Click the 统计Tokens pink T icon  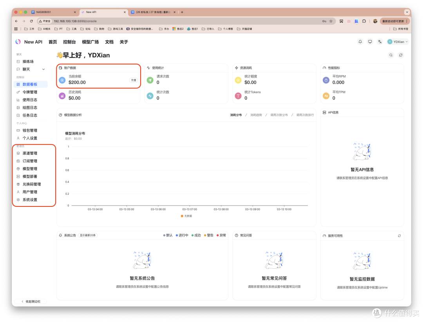tap(238, 96)
